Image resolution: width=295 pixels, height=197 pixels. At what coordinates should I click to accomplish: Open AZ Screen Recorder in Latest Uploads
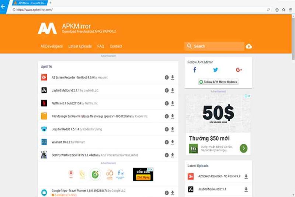pyautogui.click(x=219, y=176)
